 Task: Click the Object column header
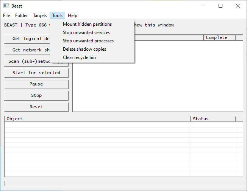click(97, 119)
